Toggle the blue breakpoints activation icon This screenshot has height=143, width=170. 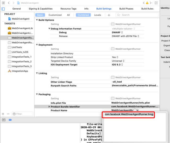coord(10,120)
